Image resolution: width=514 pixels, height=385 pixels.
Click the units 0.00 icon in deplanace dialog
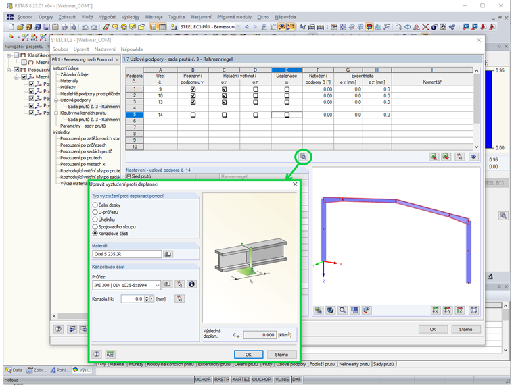click(110, 354)
